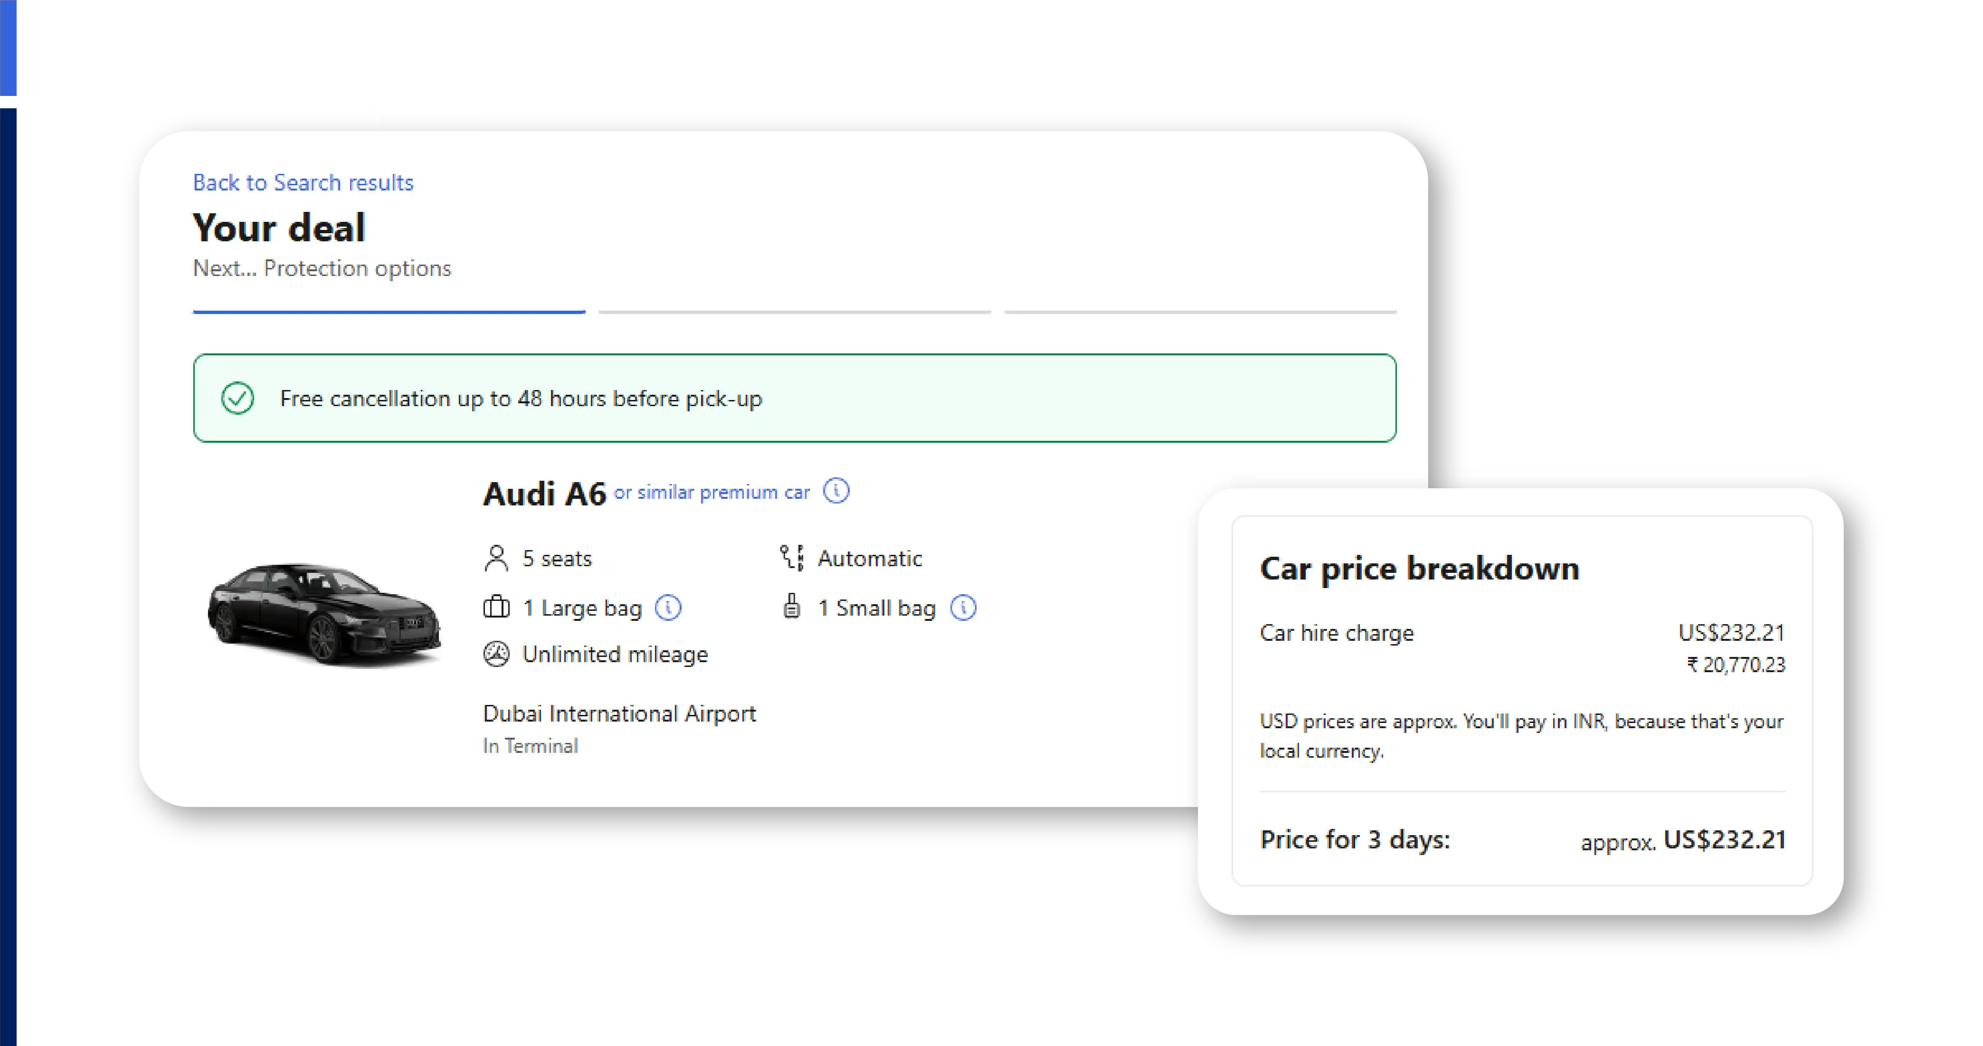Click the unlimited mileage speedometer icon
Screen dimensions: 1983x1046
497,654
